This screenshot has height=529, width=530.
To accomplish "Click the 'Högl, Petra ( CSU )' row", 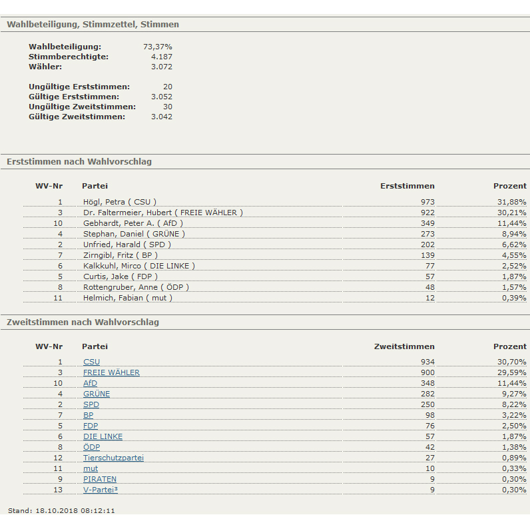I will (275, 202).
